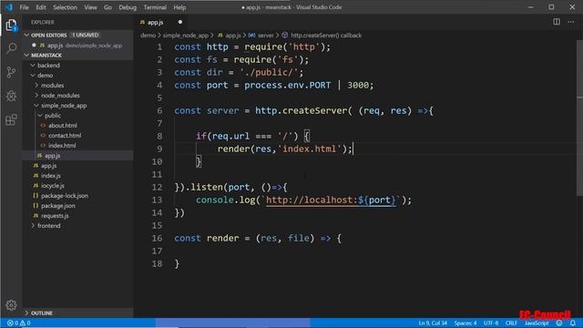Click the server symbol icon in breadcrumb
Screen dimensions: 583x328
tap(251, 36)
